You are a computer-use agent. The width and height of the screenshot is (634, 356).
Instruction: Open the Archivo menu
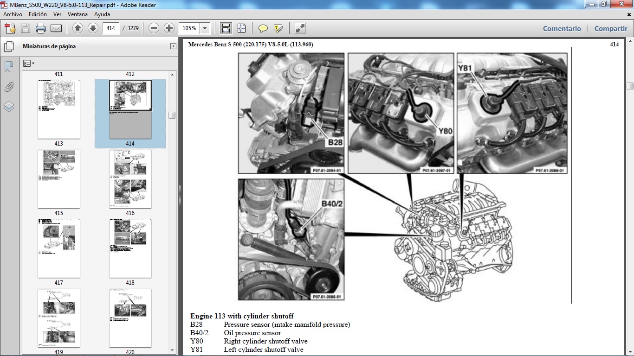pyautogui.click(x=13, y=14)
